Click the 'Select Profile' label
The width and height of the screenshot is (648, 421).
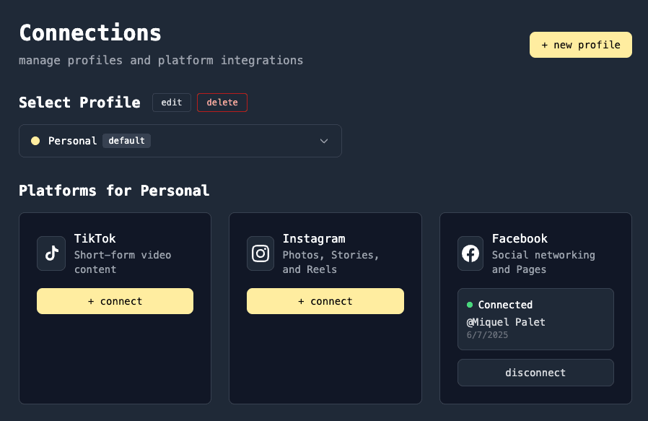coord(79,102)
